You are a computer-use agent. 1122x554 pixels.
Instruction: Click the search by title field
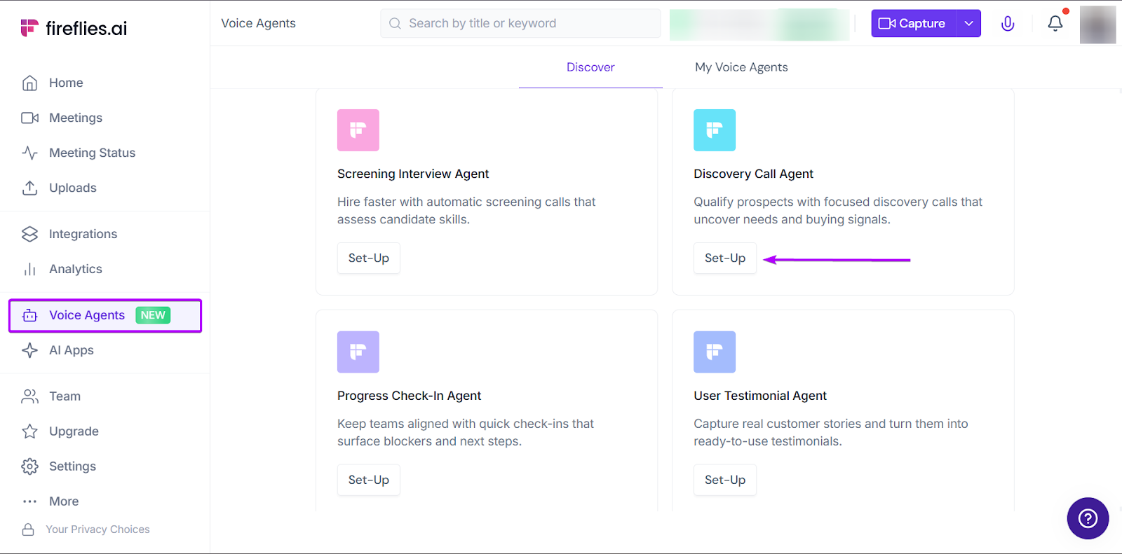click(520, 23)
